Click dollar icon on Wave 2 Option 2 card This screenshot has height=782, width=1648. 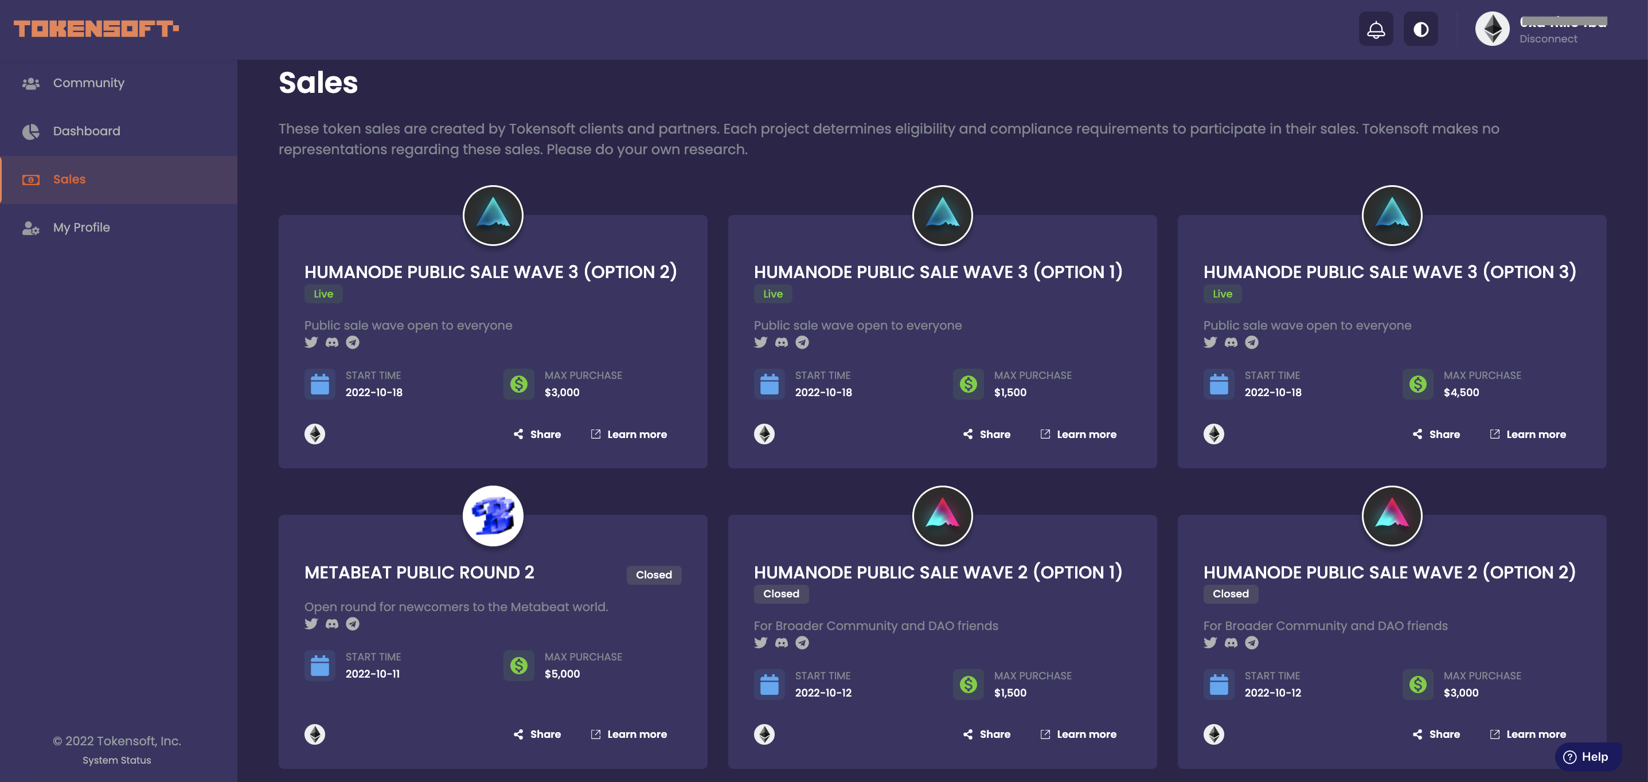coord(1417,685)
